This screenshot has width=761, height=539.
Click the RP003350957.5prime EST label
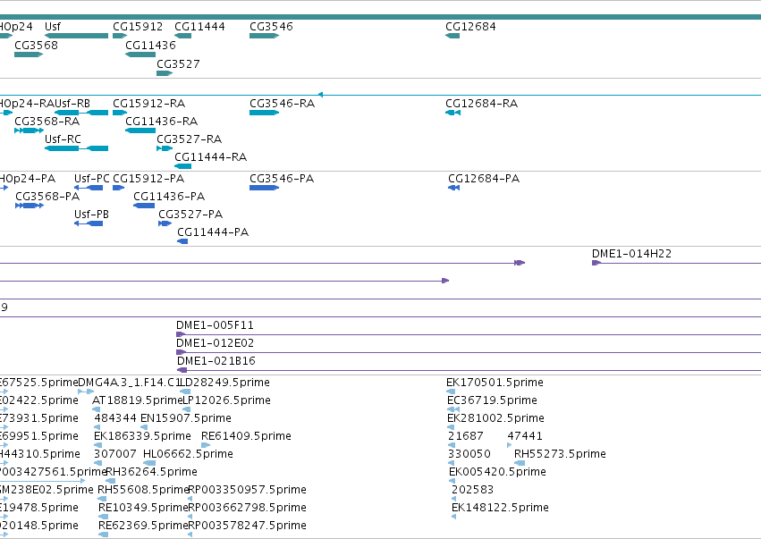coord(247,490)
